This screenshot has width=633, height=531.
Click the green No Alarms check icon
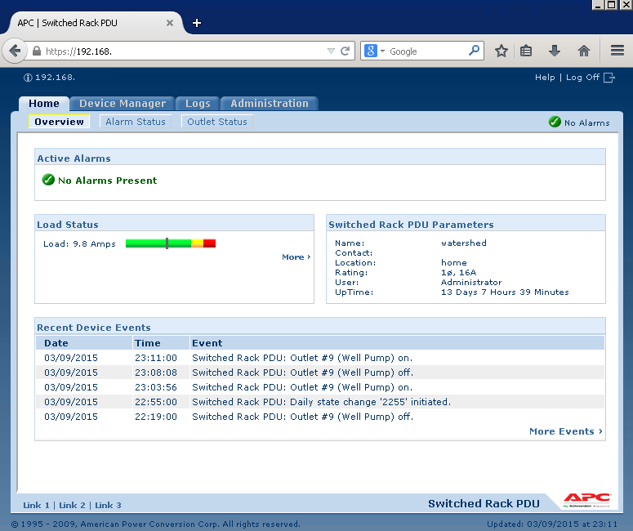[555, 122]
